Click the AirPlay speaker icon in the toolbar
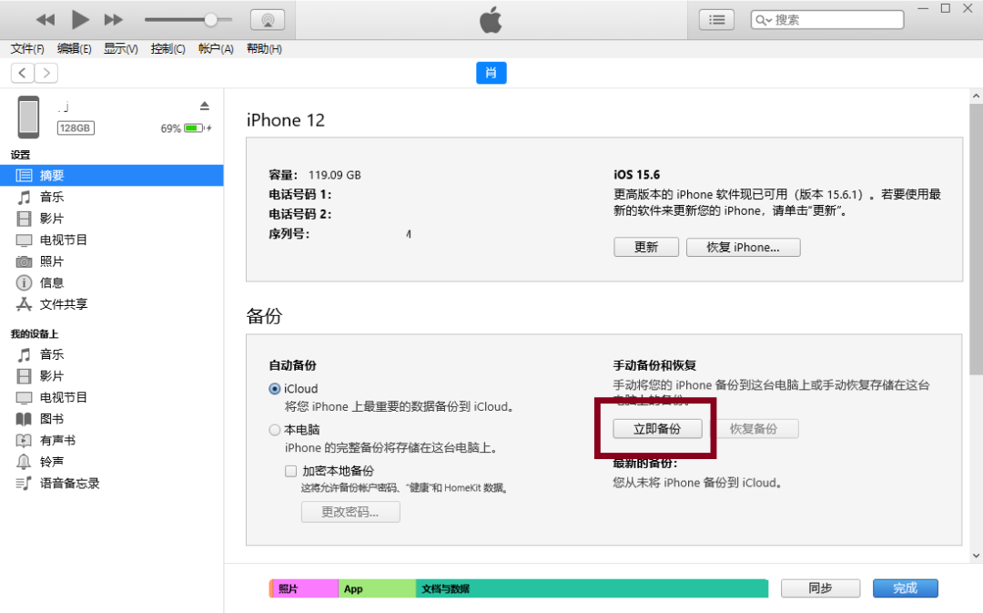 [x=269, y=18]
